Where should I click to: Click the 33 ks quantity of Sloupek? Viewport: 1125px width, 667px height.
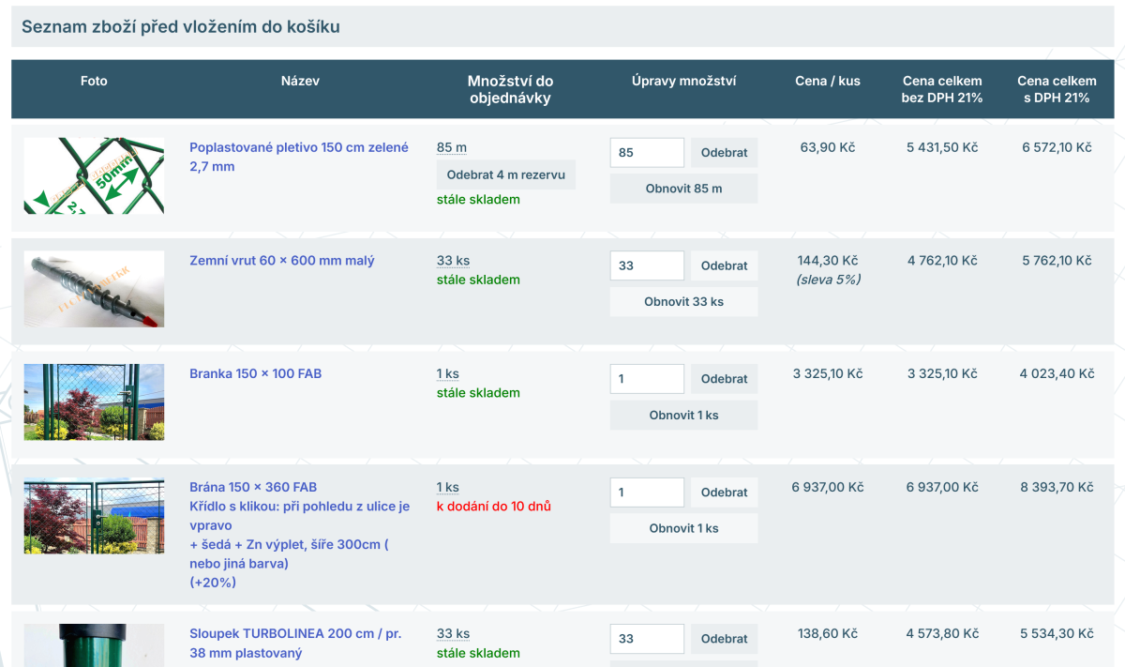point(454,633)
